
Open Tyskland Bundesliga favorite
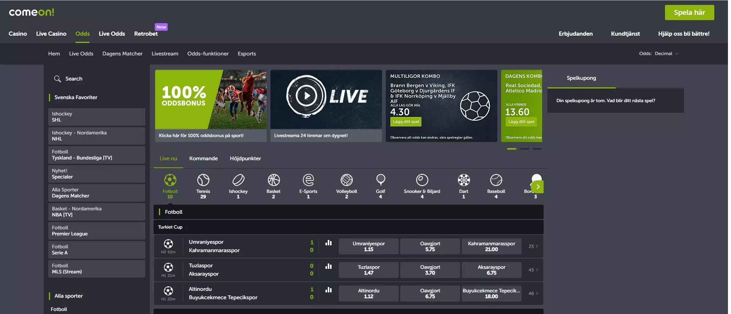click(x=97, y=155)
